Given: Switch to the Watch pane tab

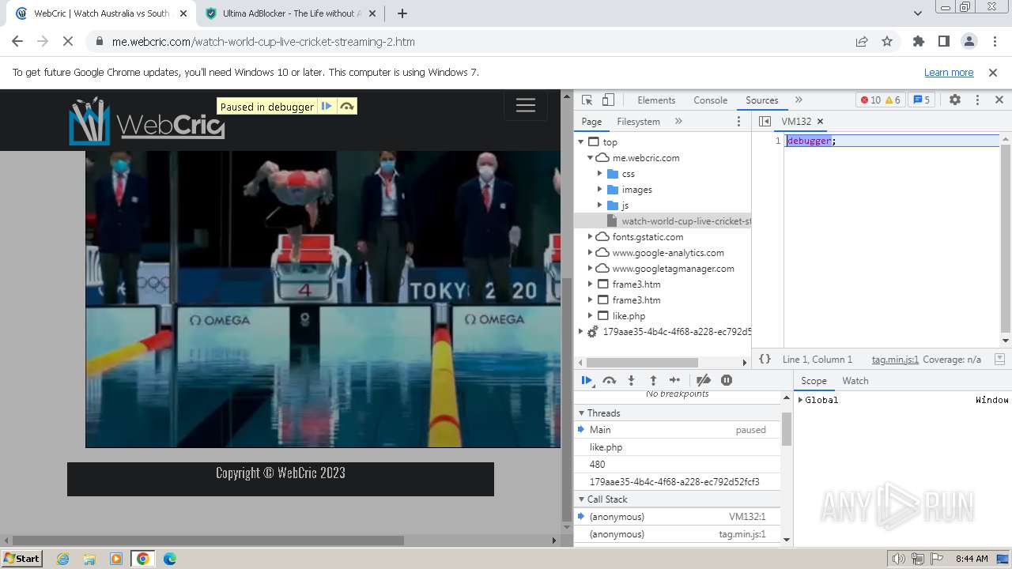Looking at the screenshot, I should coord(855,380).
